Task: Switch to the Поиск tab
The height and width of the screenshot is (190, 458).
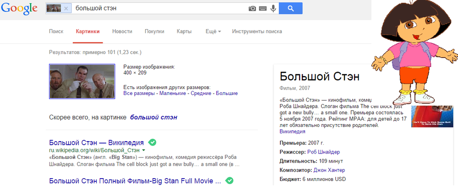Action: pos(56,32)
